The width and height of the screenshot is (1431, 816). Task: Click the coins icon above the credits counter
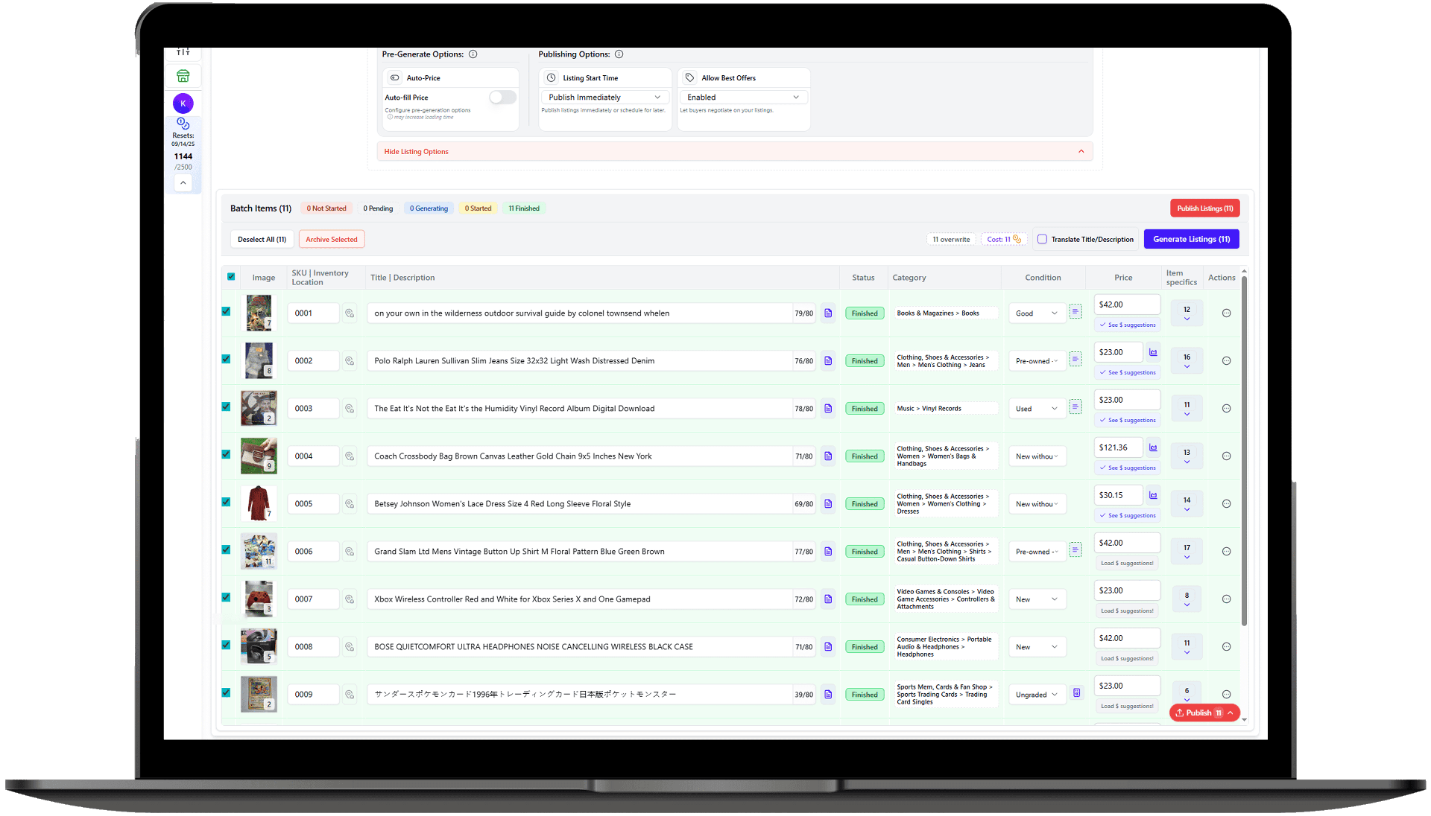[183, 125]
